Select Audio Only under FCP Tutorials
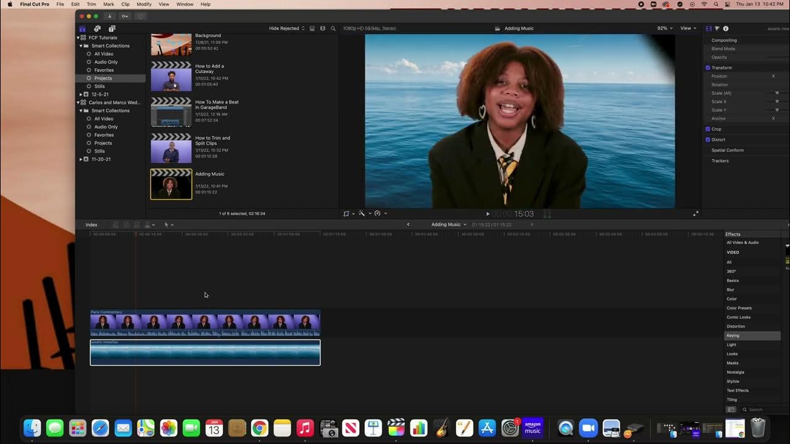Screen dimensions: 790x444 106,62
